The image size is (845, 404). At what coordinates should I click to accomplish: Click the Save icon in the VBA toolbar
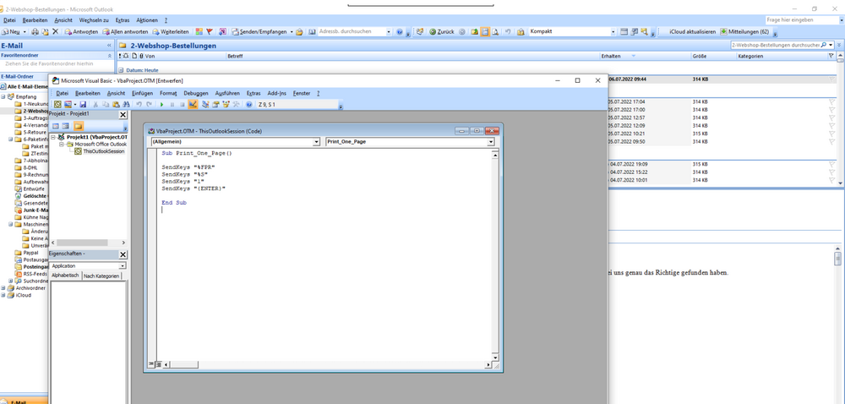82,105
